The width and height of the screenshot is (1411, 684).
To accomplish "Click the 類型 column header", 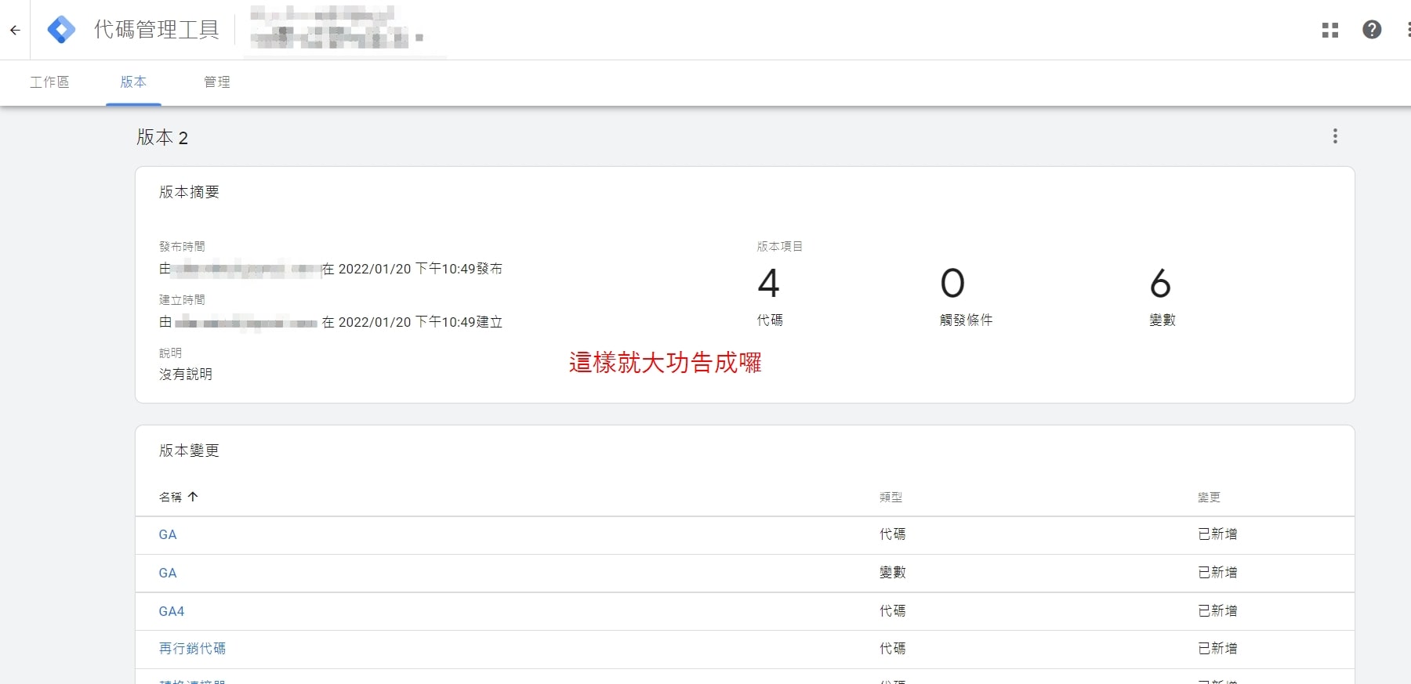I will pos(891,497).
